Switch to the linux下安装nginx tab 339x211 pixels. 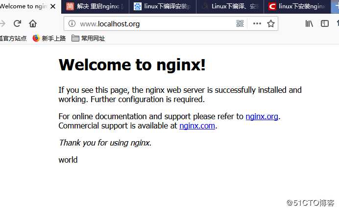[x=297, y=7]
